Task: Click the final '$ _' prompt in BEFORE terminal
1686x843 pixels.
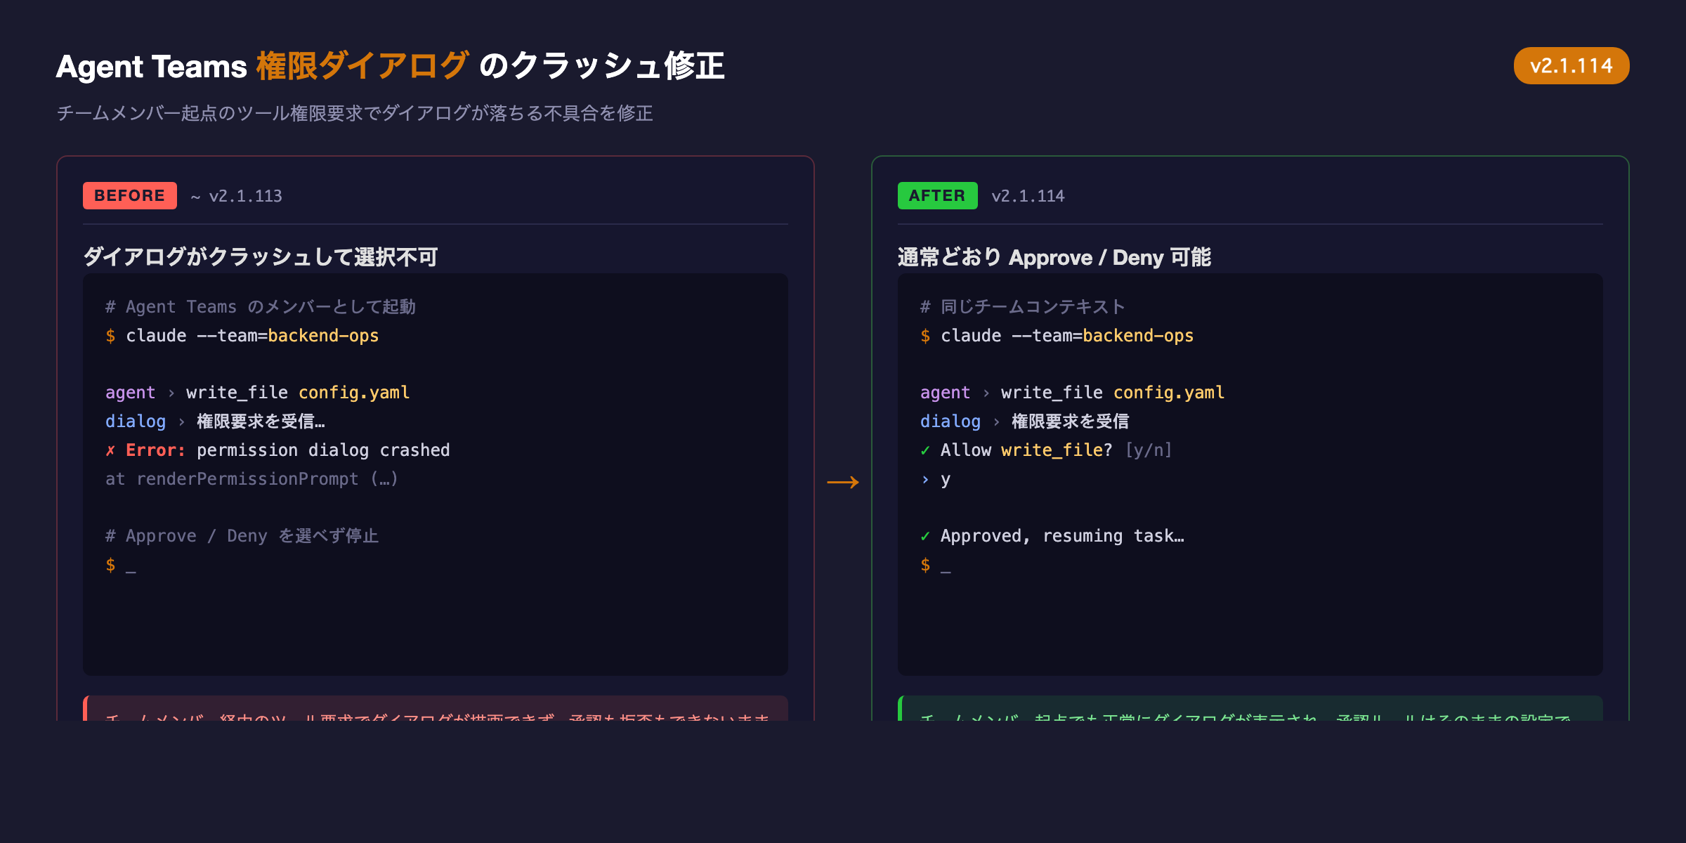Action: click(x=120, y=565)
